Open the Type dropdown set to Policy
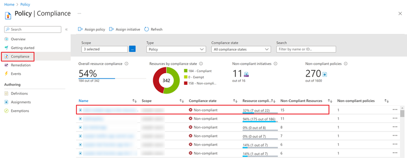Screen dimensions: 407x158 [176, 49]
